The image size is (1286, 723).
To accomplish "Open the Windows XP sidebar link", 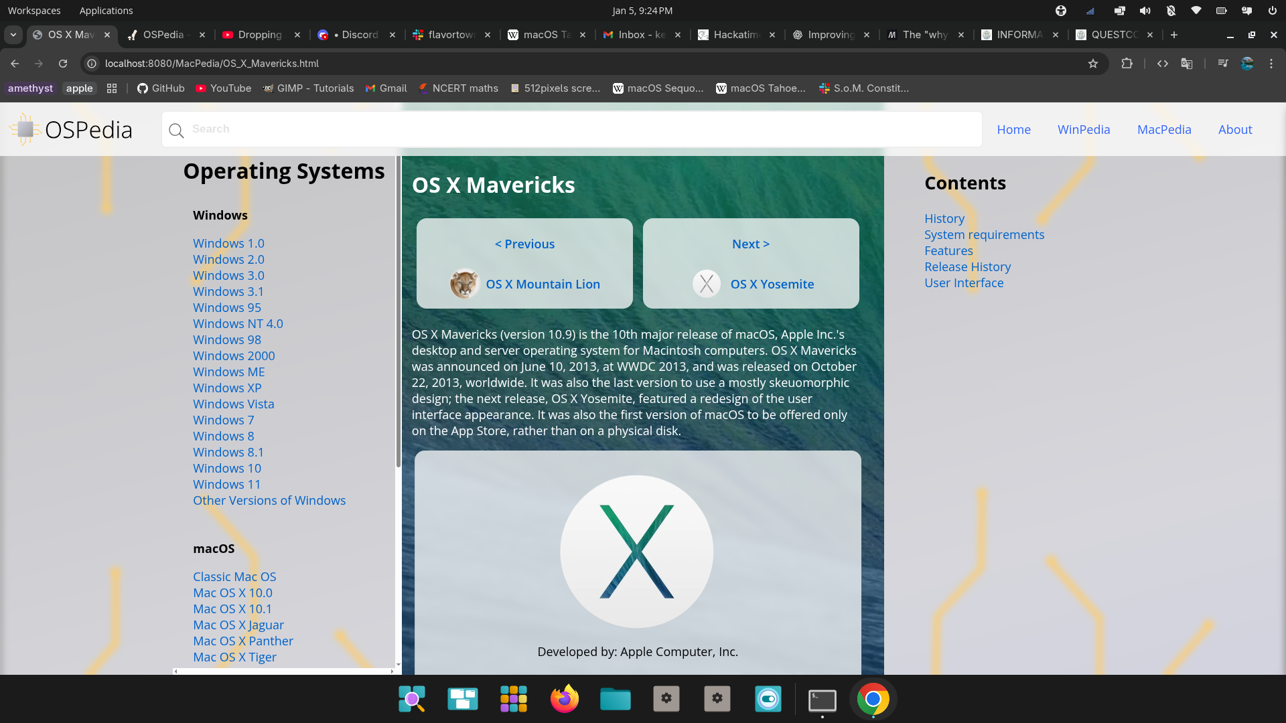I will click(227, 388).
